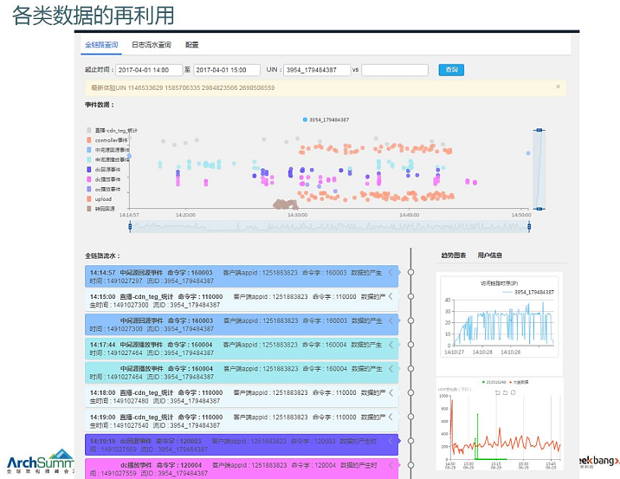The image size is (620, 479).
Task: Click top handle of vertical zoom slider
Action: click(x=539, y=130)
